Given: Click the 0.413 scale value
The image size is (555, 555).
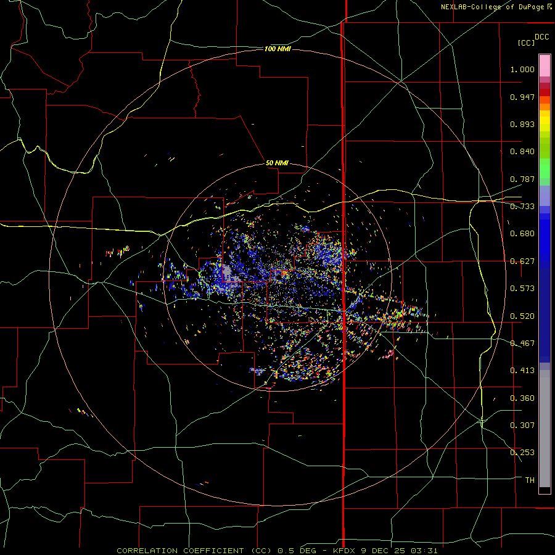Looking at the screenshot, I should point(522,371).
